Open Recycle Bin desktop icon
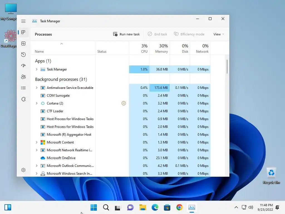Image resolution: width=285 pixels, height=214 pixels. tap(271, 176)
